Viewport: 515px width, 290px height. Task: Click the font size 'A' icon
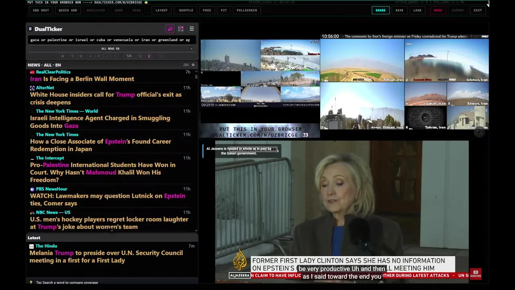(62, 56)
